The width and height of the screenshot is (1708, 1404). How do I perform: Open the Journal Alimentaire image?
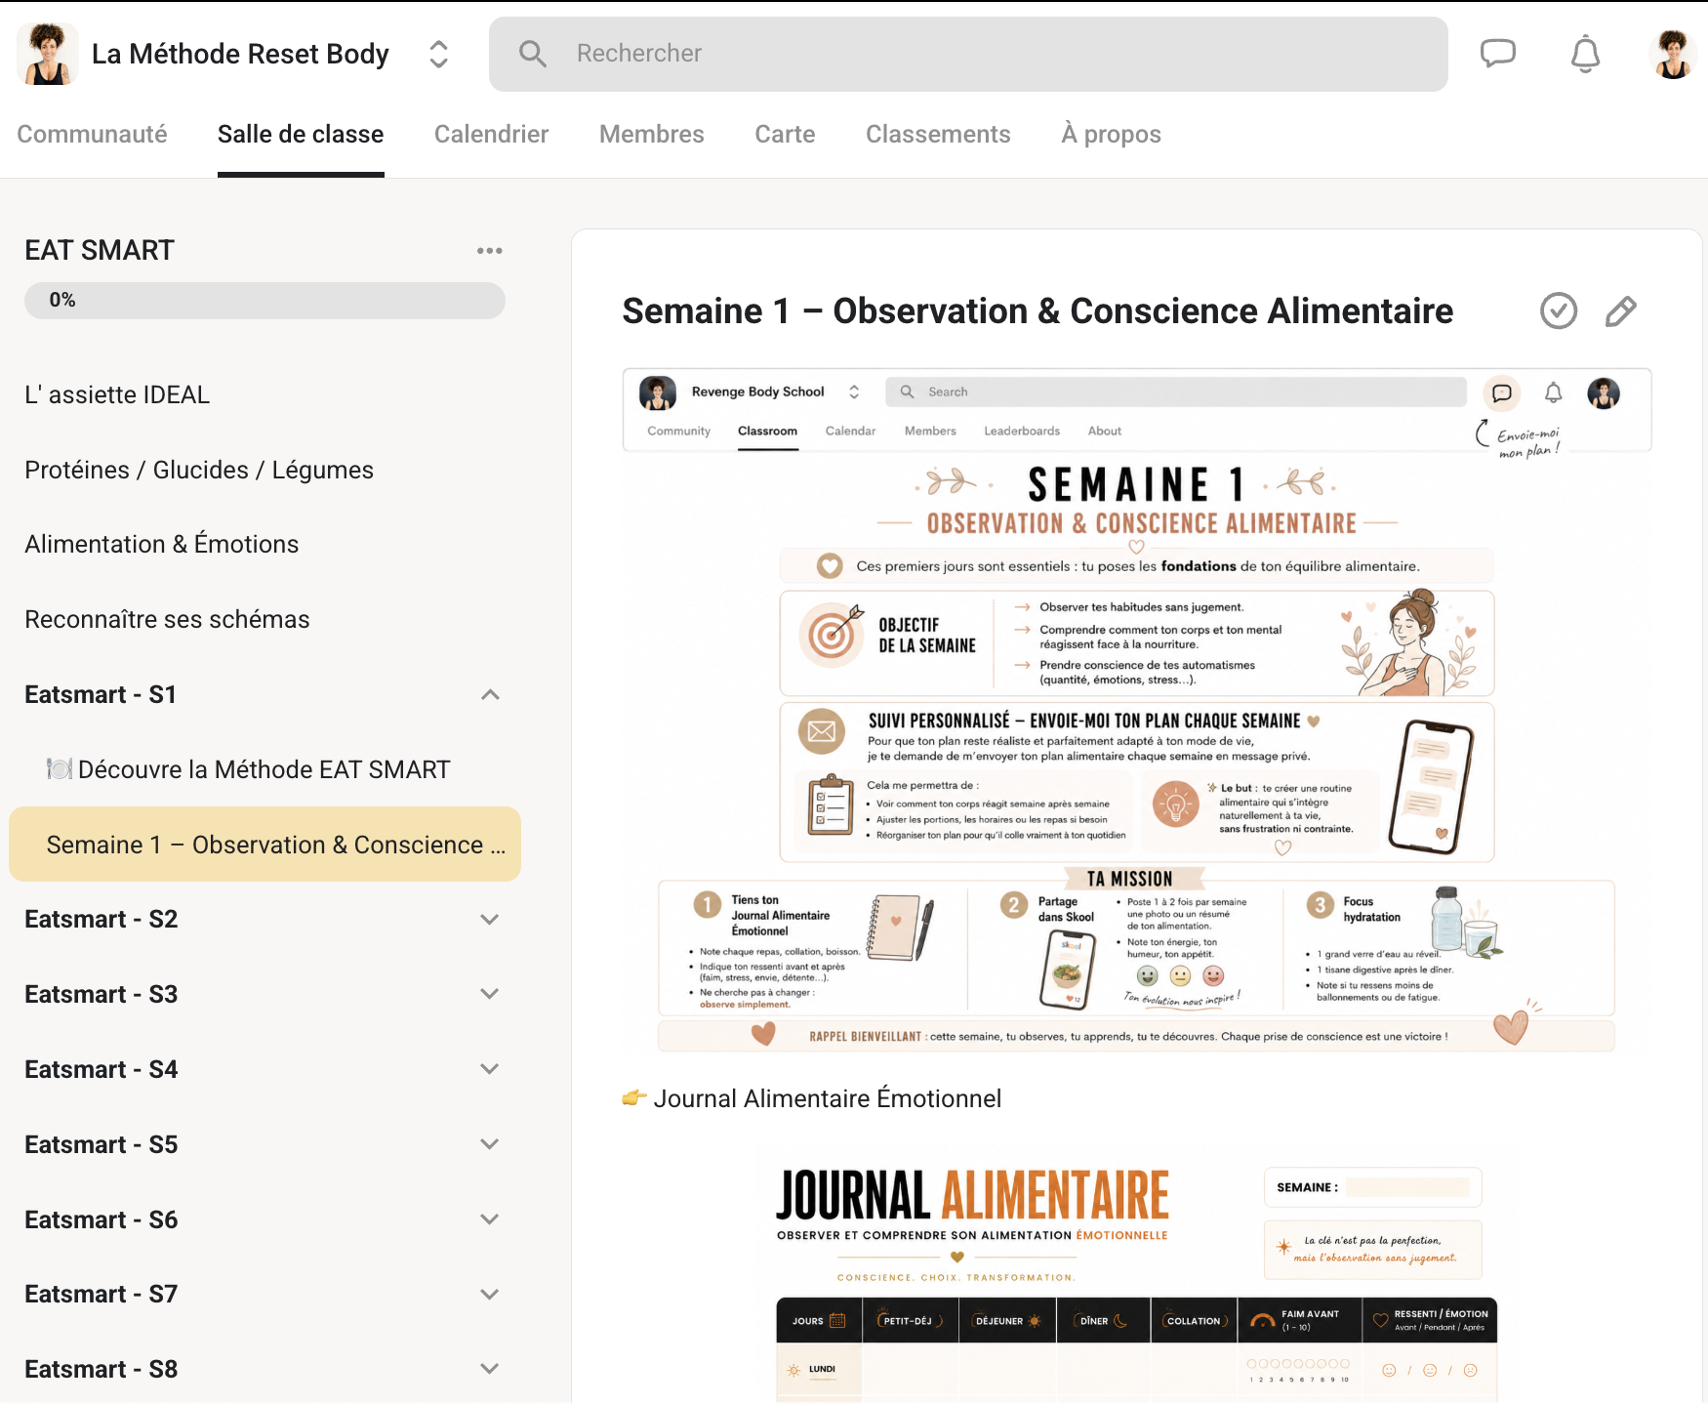tap(1137, 1275)
